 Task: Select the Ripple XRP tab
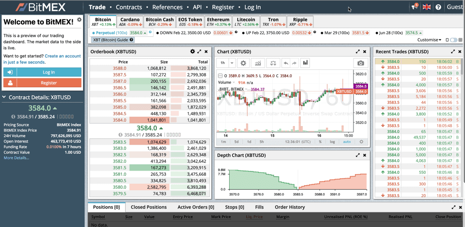pos(300,22)
